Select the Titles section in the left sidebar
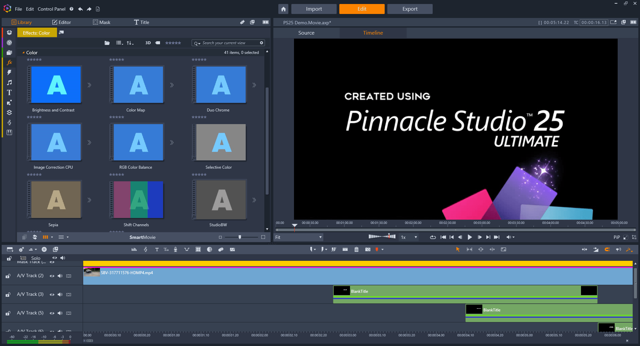 (x=9, y=92)
